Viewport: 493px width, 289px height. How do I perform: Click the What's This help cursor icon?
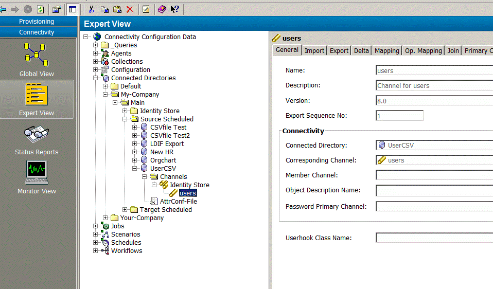(x=175, y=9)
